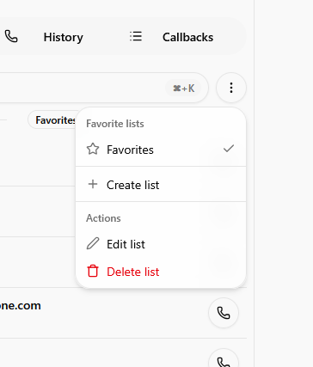Select the Favorites list in menu
This screenshot has width=313, height=367.
(x=161, y=150)
